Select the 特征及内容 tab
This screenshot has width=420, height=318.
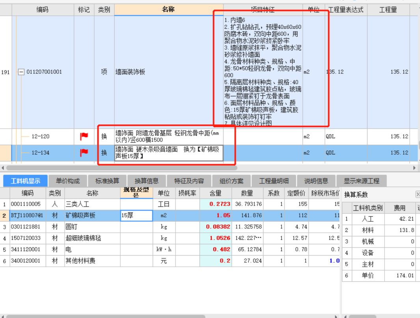189,181
